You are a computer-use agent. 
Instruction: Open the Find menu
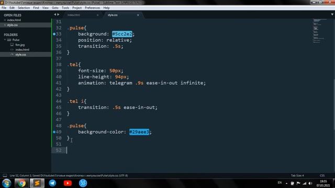coord(36,8)
